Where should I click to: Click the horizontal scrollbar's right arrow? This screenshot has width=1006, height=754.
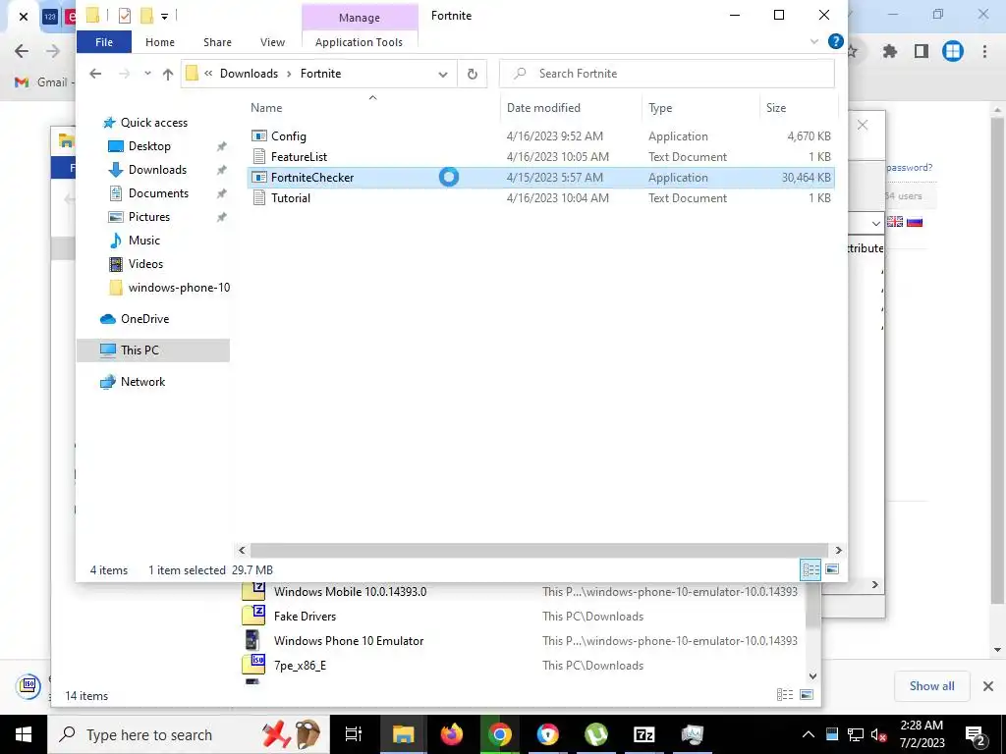click(838, 550)
